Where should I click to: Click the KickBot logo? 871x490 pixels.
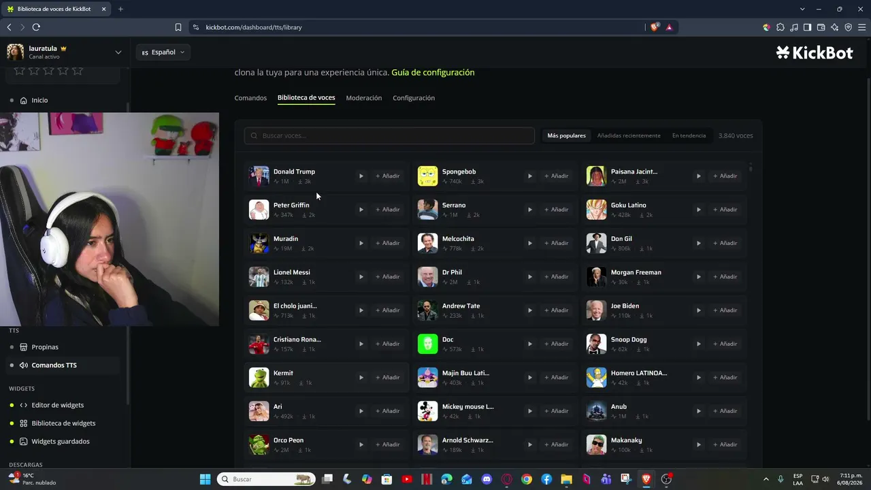[x=815, y=52]
